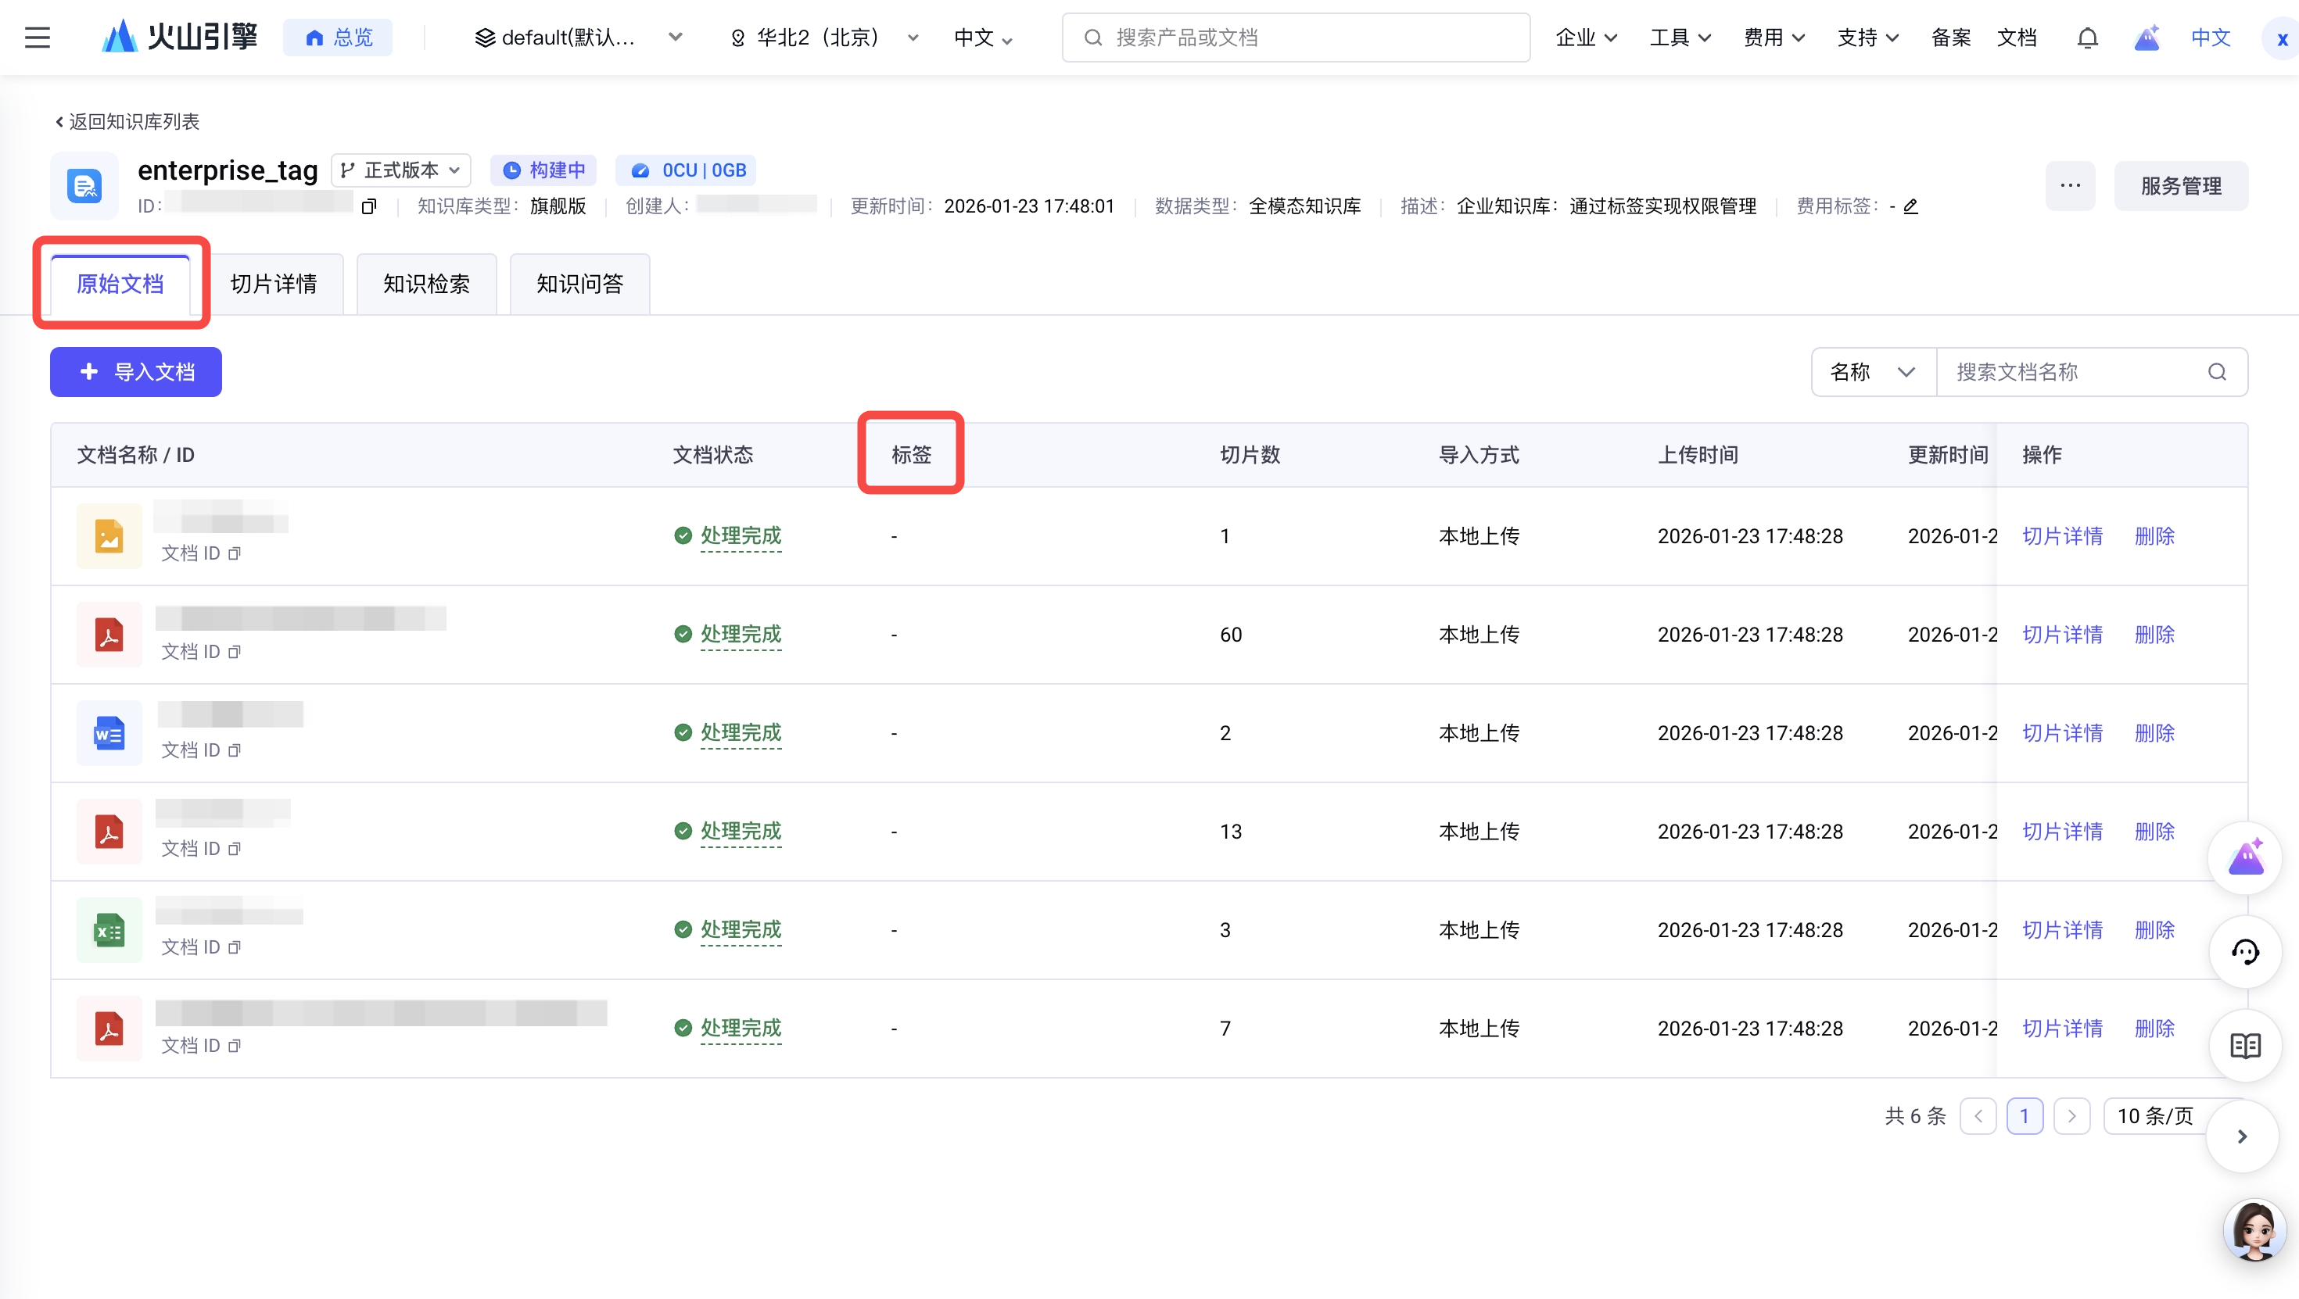Switch to the 切片详情 tab
This screenshot has height=1299, width=2299.
point(273,284)
